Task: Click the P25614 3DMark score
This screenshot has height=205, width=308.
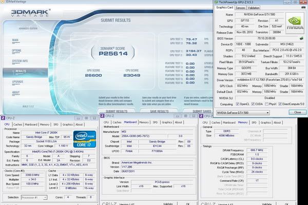Action: (113, 54)
